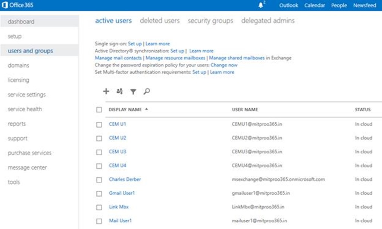This screenshot has height=229, width=382.
Task: Select users and groups in sidebar
Action: [40, 51]
